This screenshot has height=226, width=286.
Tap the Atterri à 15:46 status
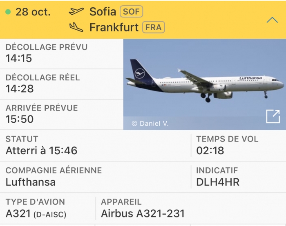pos(41,151)
